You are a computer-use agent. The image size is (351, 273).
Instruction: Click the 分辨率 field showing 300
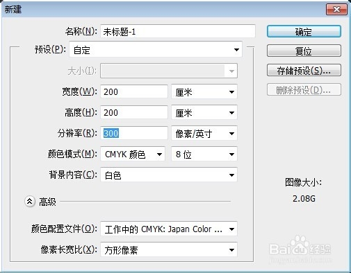134,133
